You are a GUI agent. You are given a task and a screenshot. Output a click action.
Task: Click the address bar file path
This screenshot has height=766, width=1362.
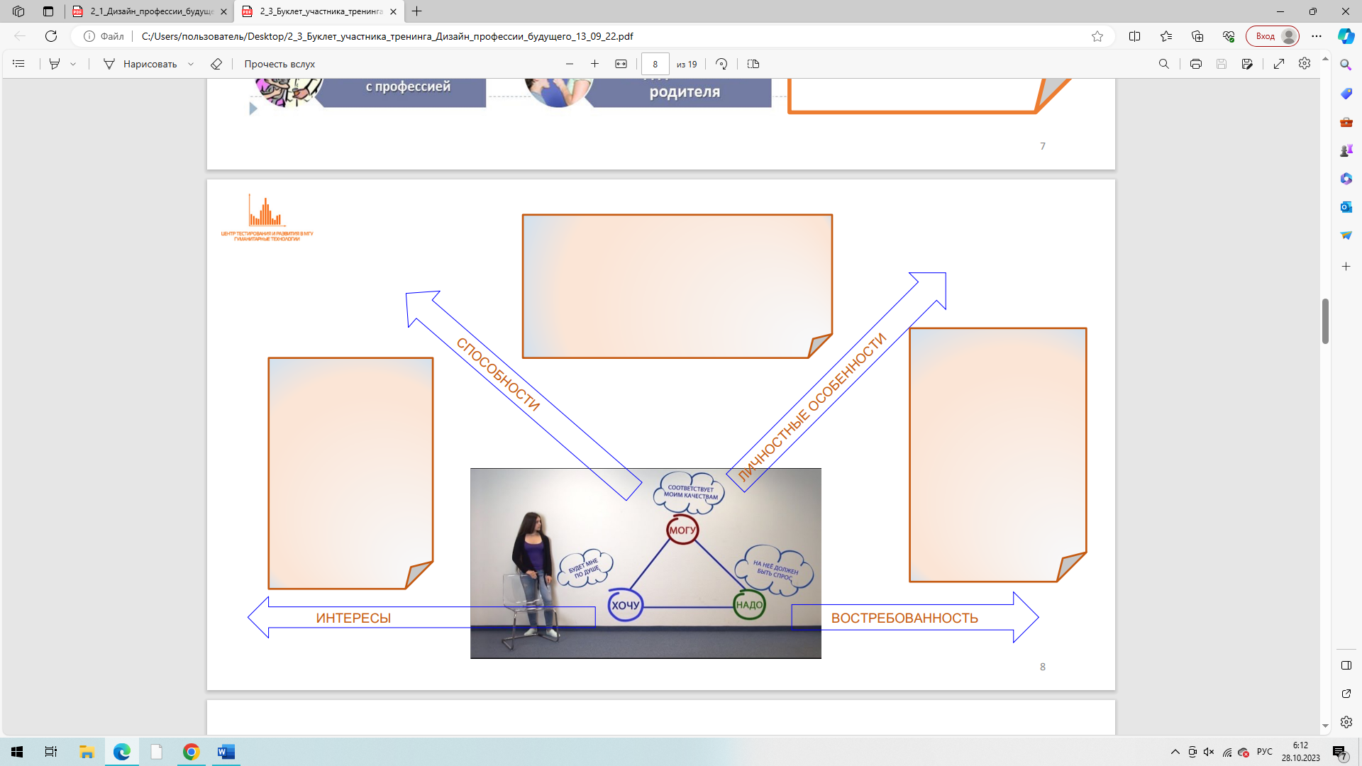point(387,36)
